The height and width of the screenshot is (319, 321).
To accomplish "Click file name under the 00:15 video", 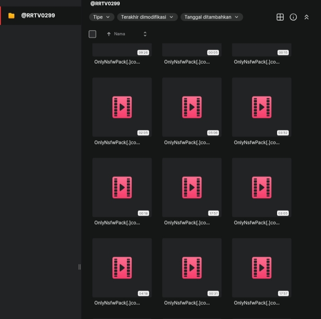I will [x=257, y=62].
